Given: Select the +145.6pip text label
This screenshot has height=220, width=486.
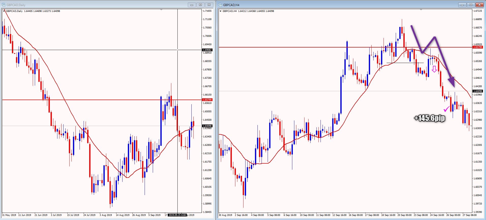Looking at the screenshot, I should [x=429, y=118].
